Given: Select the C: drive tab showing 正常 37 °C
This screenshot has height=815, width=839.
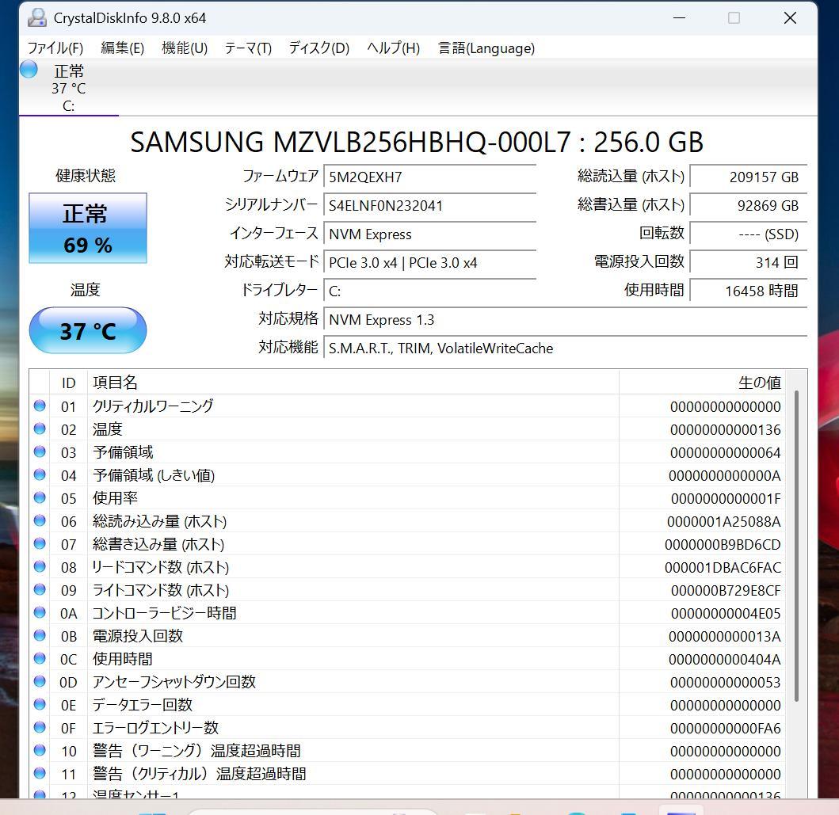Looking at the screenshot, I should pyautogui.click(x=68, y=88).
